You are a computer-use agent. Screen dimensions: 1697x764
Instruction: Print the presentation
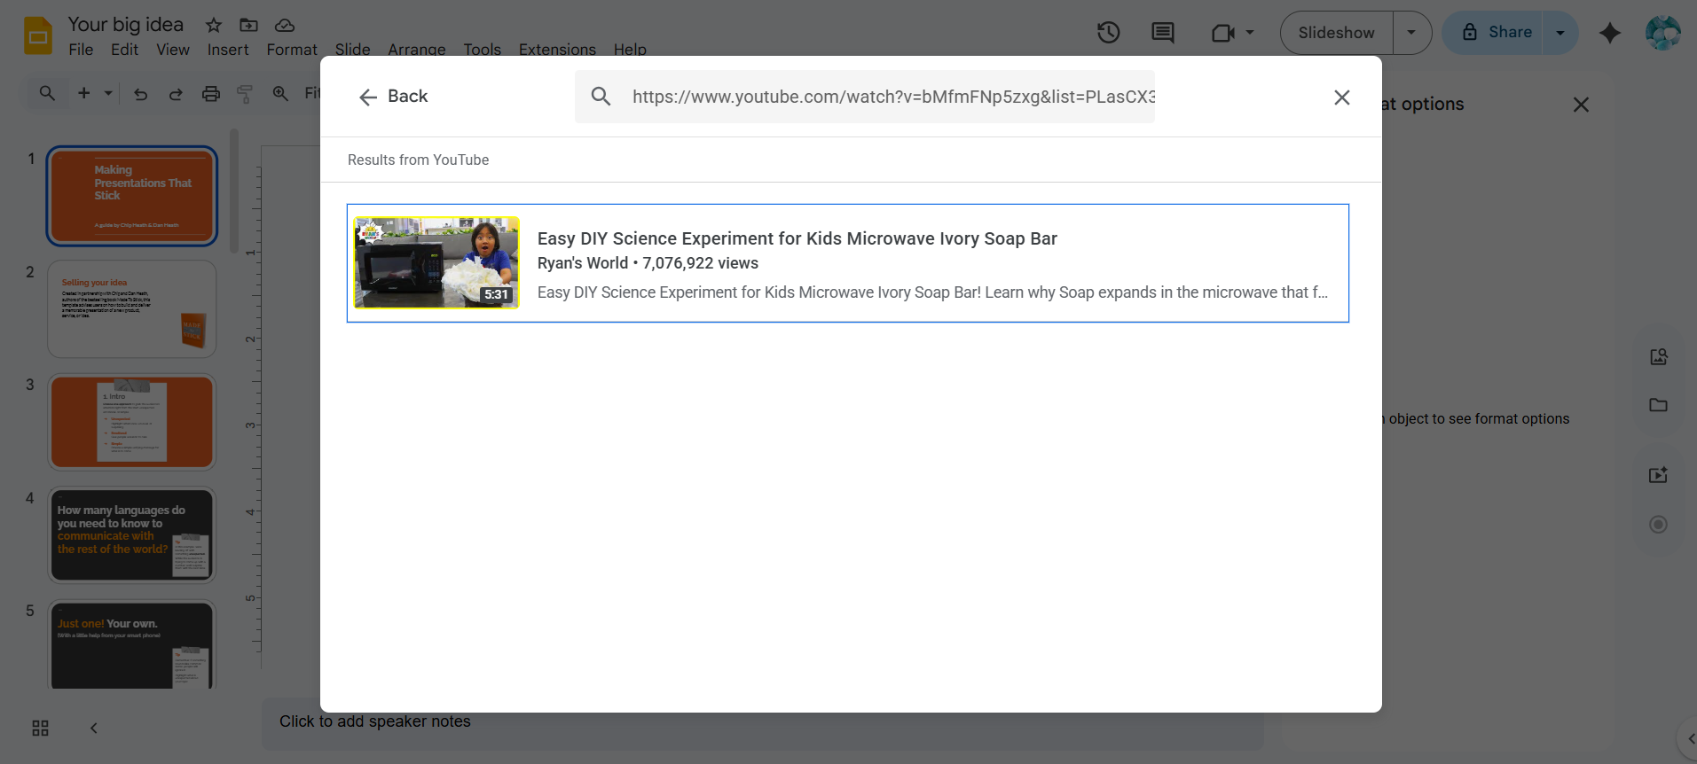point(211,93)
